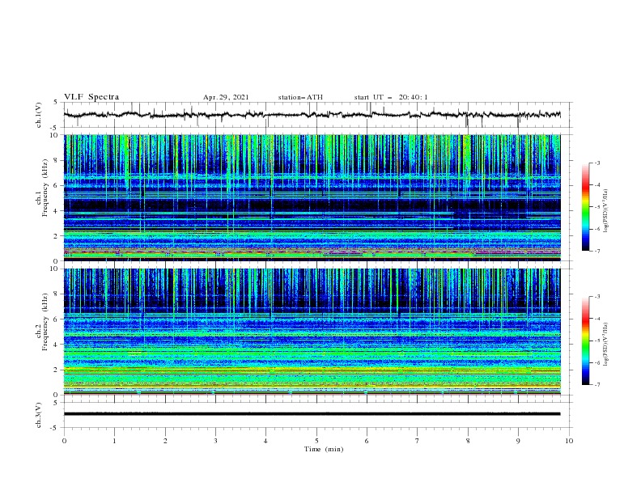Image resolution: width=641 pixels, height=495 pixels.
Task: Click the 'start UT = 20:40:1' text
Action: 391,97
